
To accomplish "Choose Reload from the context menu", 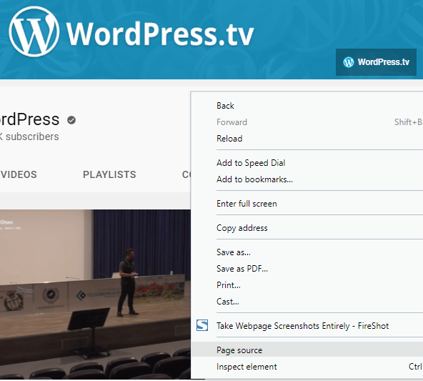I will pyautogui.click(x=307, y=139).
